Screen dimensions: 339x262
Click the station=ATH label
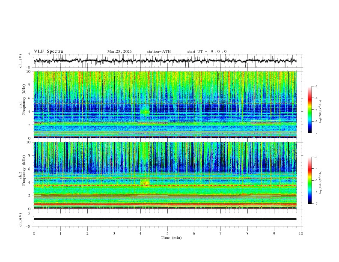pos(158,51)
